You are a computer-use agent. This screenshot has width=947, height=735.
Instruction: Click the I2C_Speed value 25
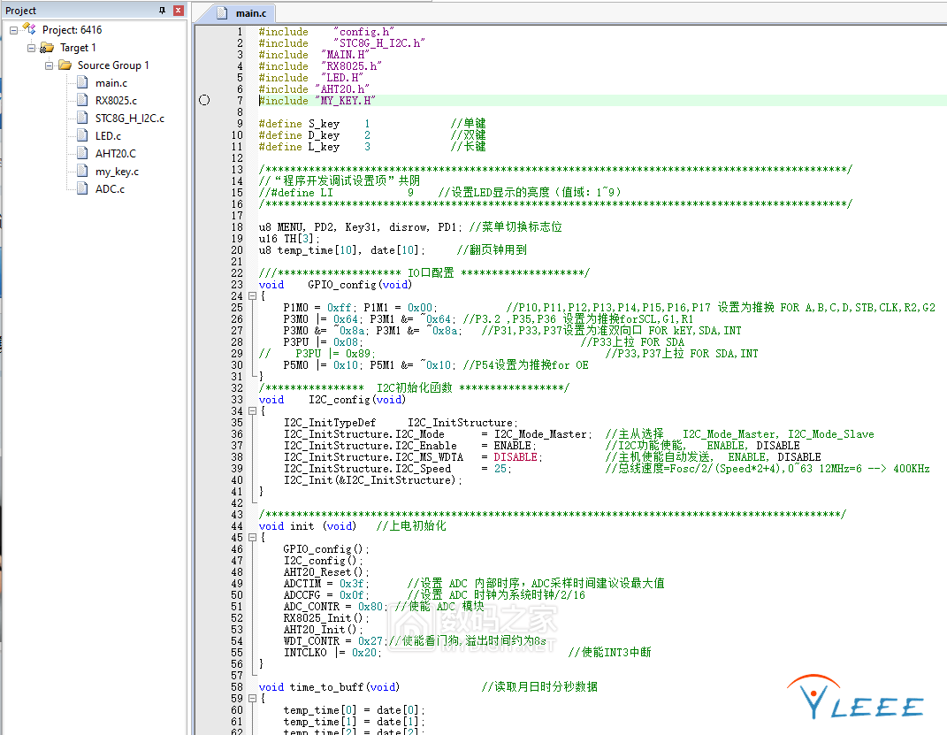point(502,469)
